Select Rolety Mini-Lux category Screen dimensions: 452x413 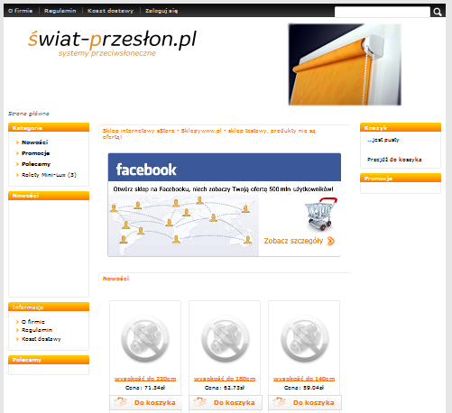point(49,175)
